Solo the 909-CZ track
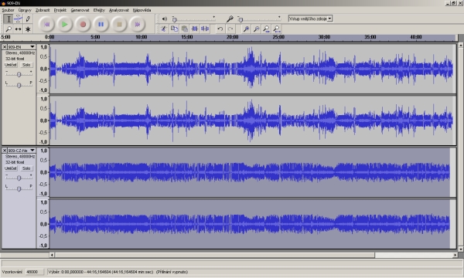 point(26,168)
